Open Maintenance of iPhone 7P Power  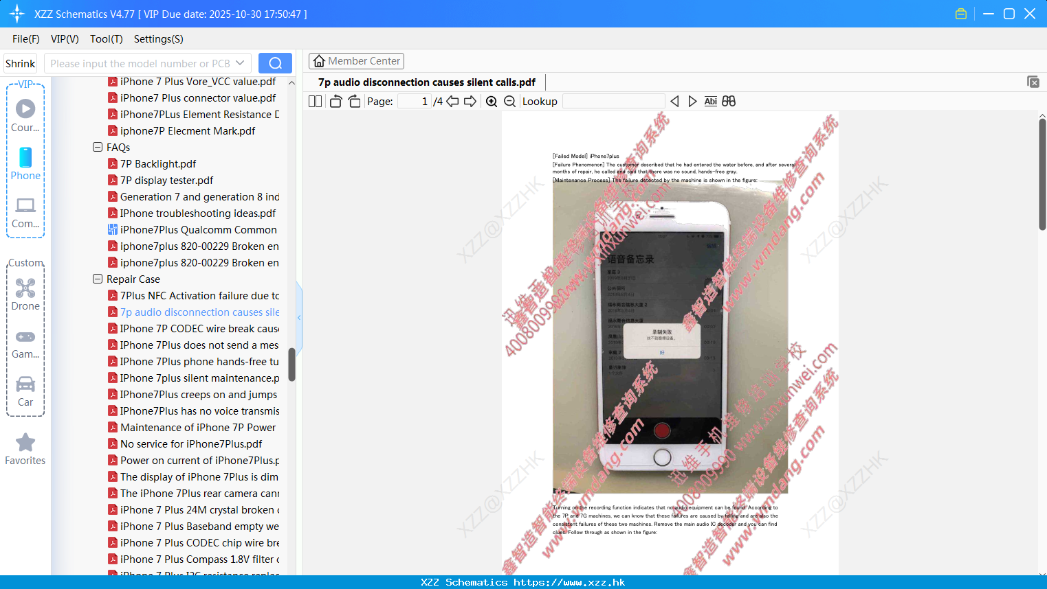point(198,428)
